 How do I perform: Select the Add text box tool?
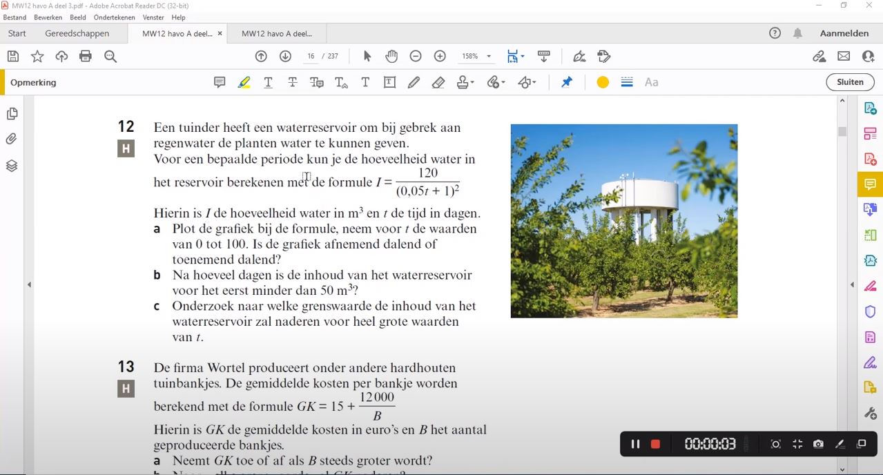point(389,82)
